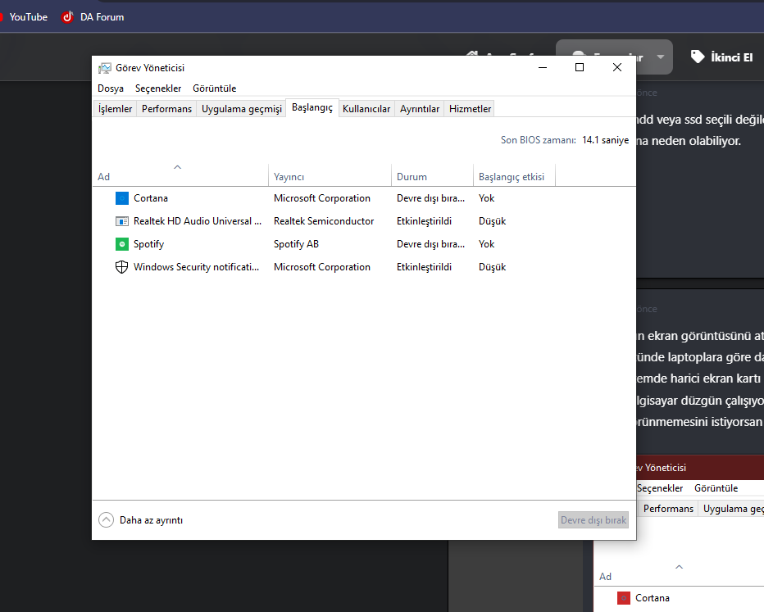Image resolution: width=764 pixels, height=612 pixels.
Task: Switch to the İşlemler tab
Action: tap(115, 109)
